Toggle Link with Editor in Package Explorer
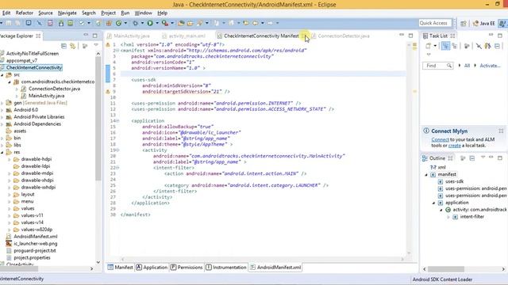Image resolution: width=508 pixels, height=285 pixels. 73,46
